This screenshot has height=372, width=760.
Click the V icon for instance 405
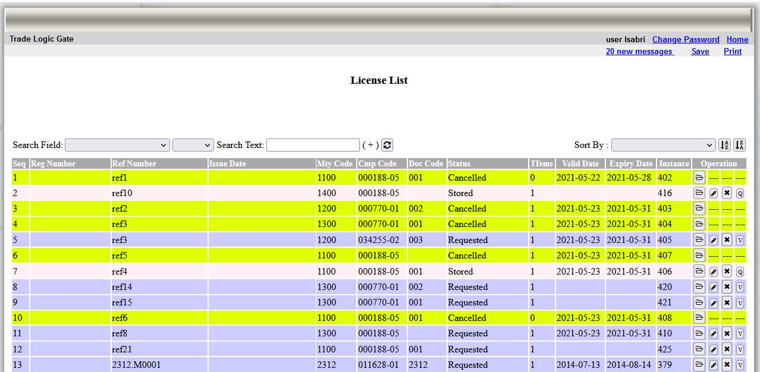pyautogui.click(x=740, y=240)
